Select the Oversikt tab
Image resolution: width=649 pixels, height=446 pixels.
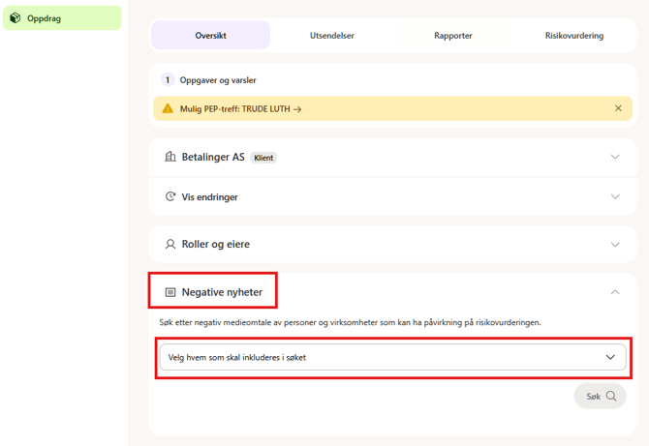click(x=210, y=36)
